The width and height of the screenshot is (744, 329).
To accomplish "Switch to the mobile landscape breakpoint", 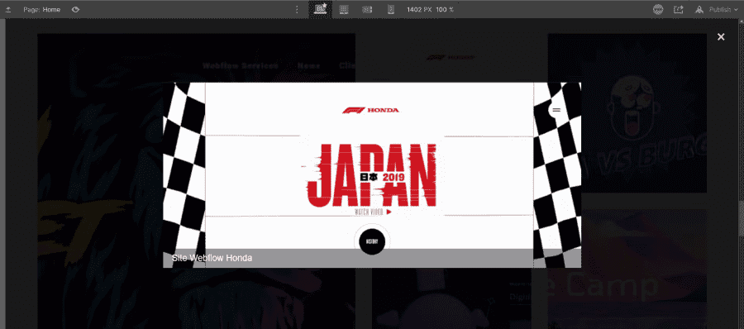I will pyautogui.click(x=367, y=9).
